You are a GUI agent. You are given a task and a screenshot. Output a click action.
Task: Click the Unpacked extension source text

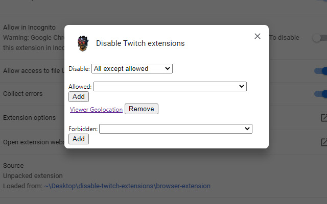coord(33,176)
